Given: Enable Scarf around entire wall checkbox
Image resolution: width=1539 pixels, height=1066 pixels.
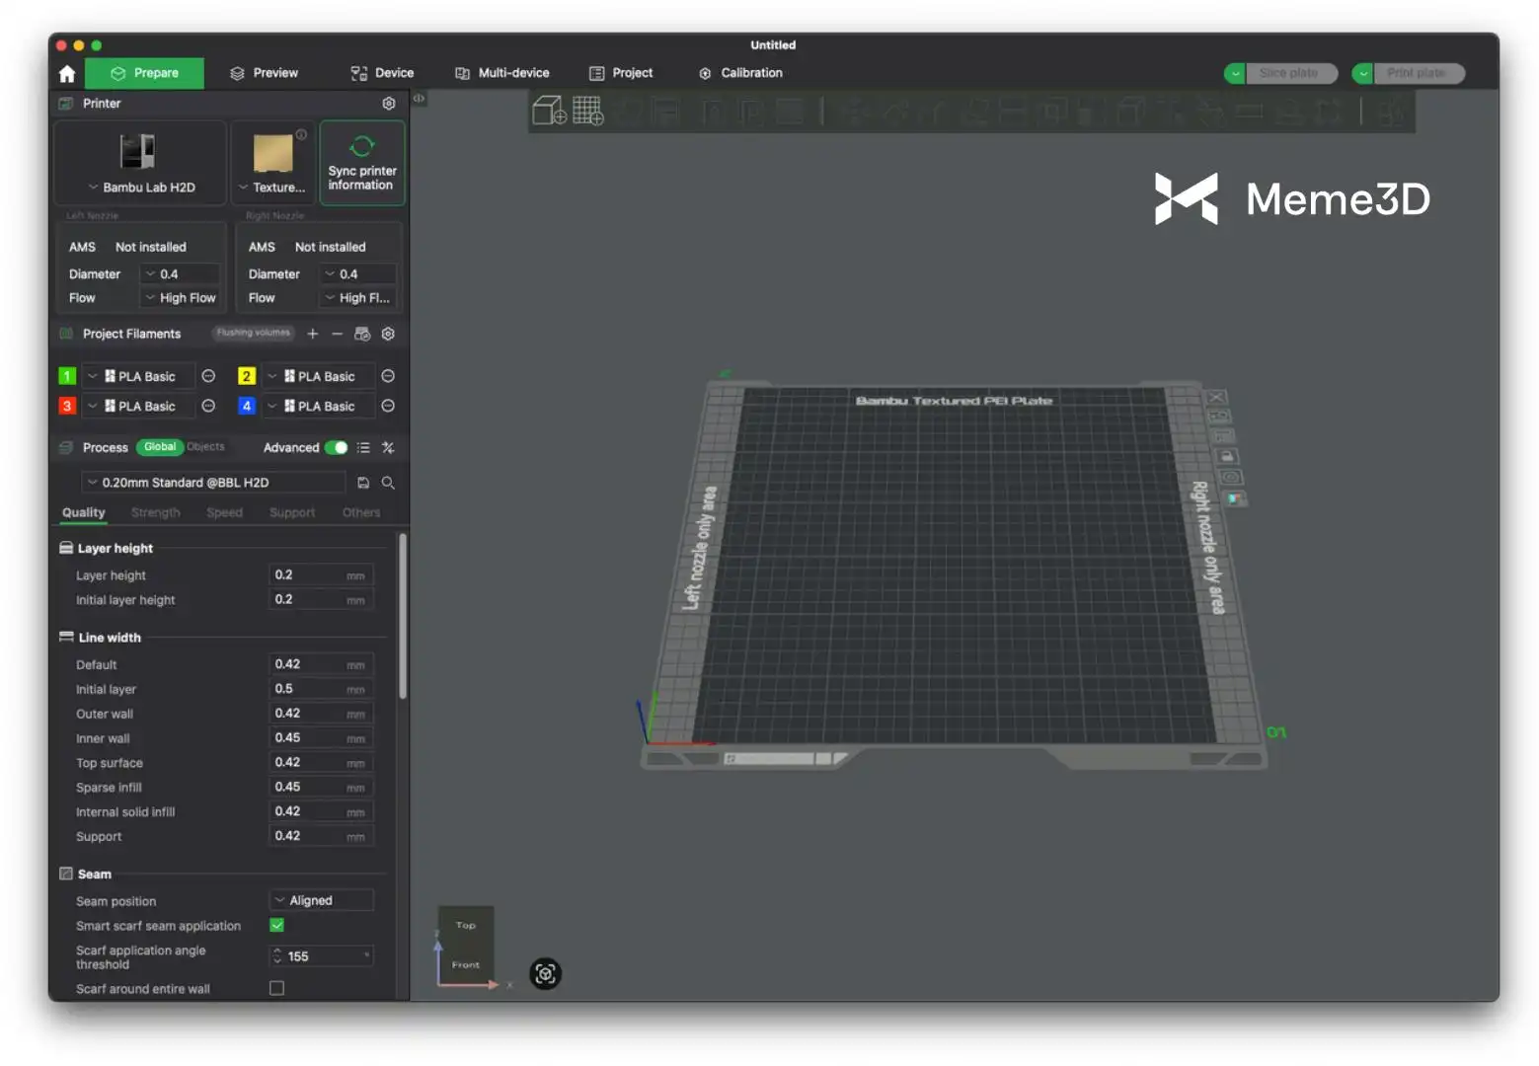Looking at the screenshot, I should (x=277, y=988).
